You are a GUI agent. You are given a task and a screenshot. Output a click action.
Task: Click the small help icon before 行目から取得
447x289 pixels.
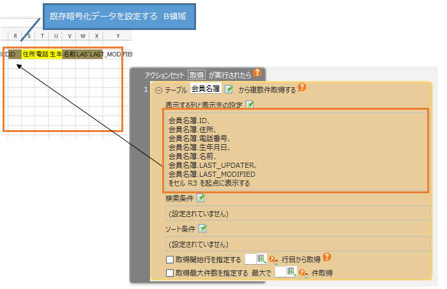click(x=273, y=260)
